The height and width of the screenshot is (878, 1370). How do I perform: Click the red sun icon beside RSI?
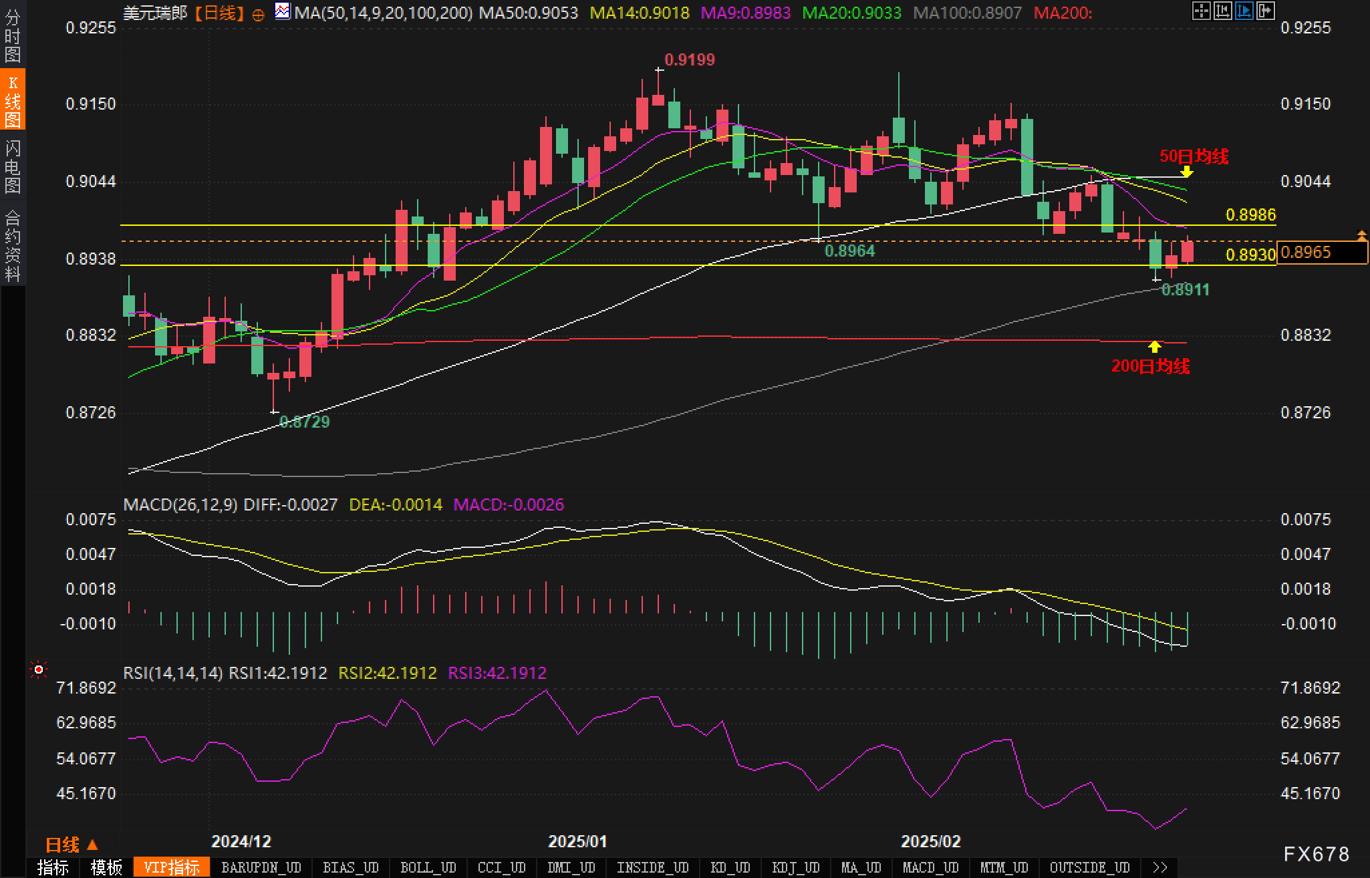click(x=39, y=670)
